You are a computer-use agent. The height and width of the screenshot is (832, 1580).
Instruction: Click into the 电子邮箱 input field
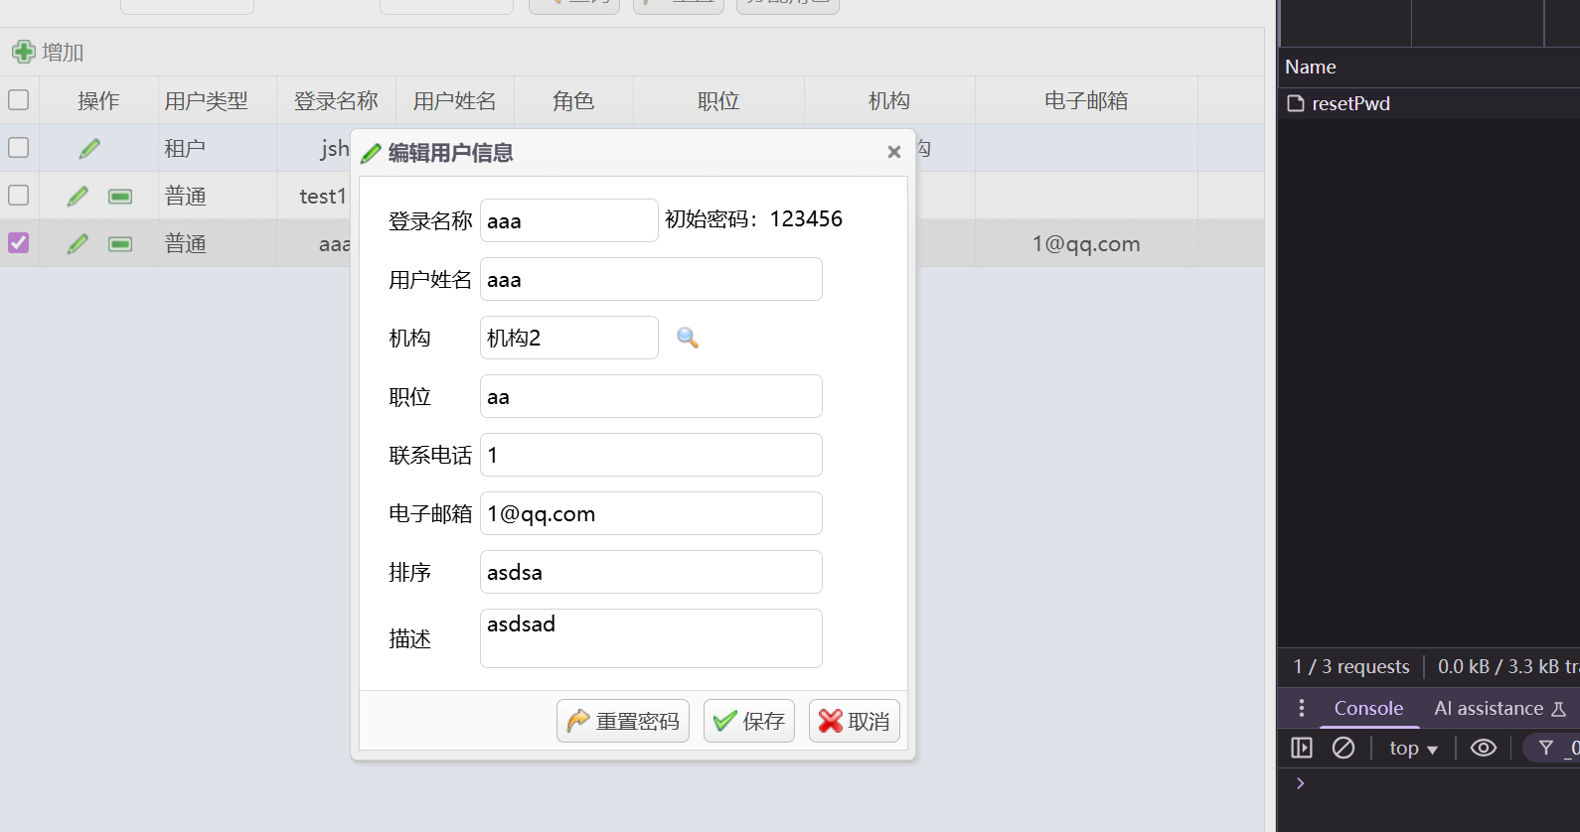[651, 513]
